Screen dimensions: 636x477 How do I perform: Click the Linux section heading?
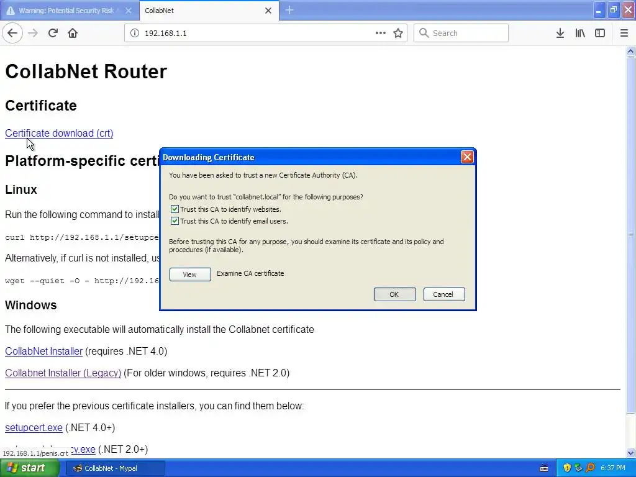point(21,189)
